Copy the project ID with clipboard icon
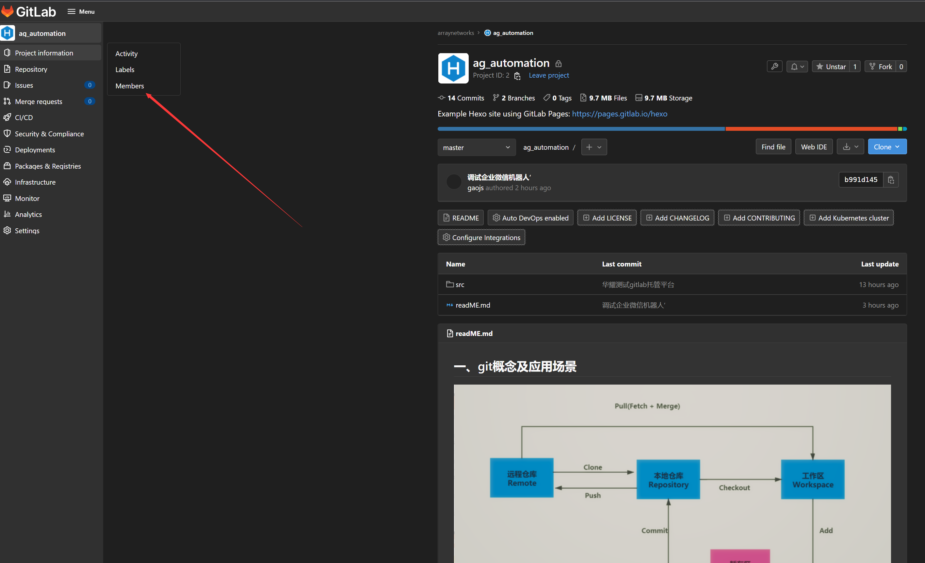This screenshot has height=563, width=925. coord(517,76)
